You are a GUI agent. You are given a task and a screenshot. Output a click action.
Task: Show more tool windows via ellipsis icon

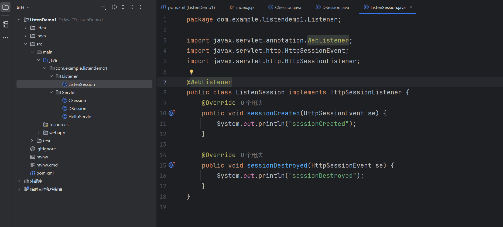pos(6,38)
